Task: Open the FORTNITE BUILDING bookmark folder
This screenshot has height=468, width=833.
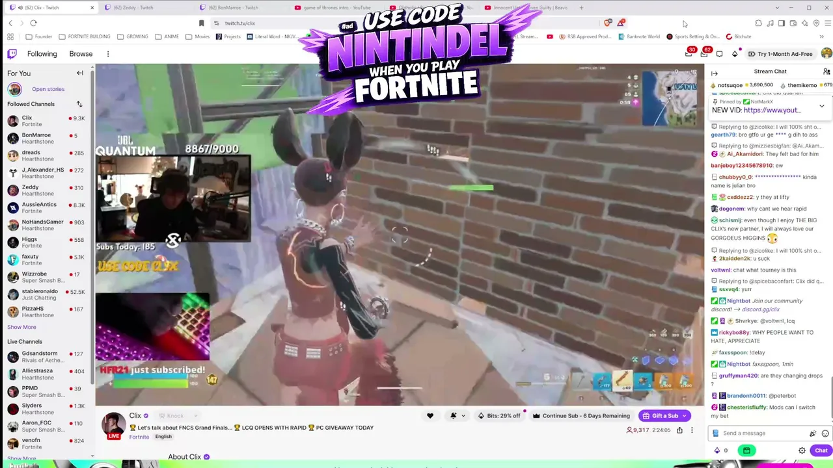Action: pyautogui.click(x=85, y=36)
